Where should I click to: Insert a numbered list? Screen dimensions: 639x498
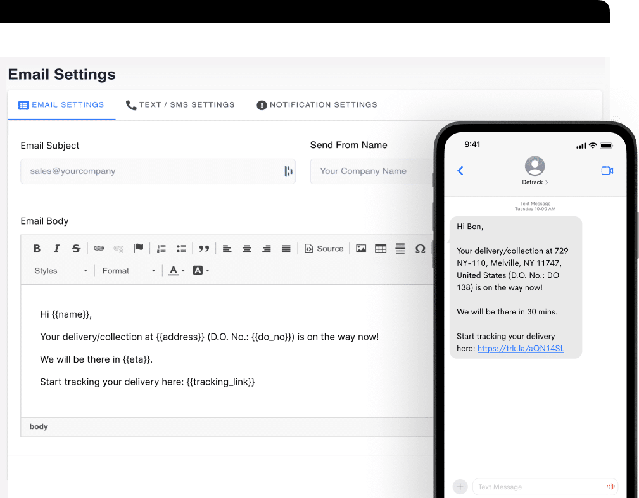pos(161,249)
